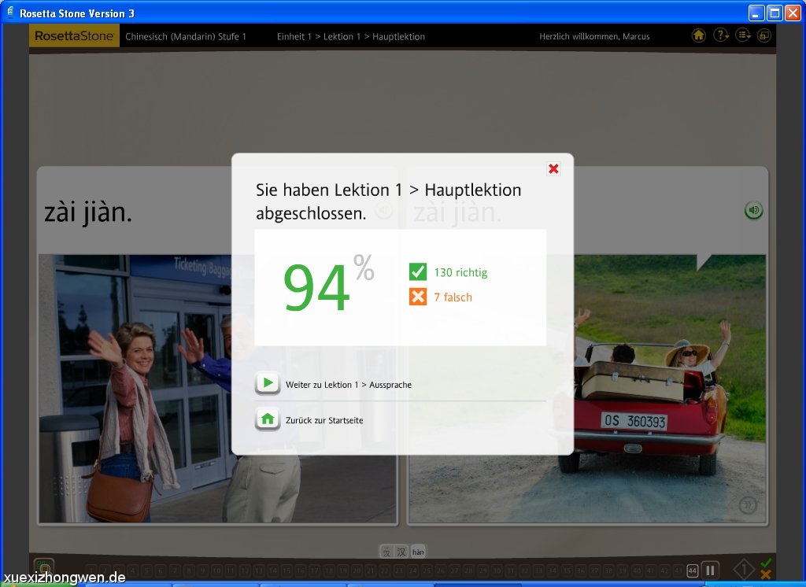Close the lesson results dialog
This screenshot has height=587, width=806.
pos(553,168)
